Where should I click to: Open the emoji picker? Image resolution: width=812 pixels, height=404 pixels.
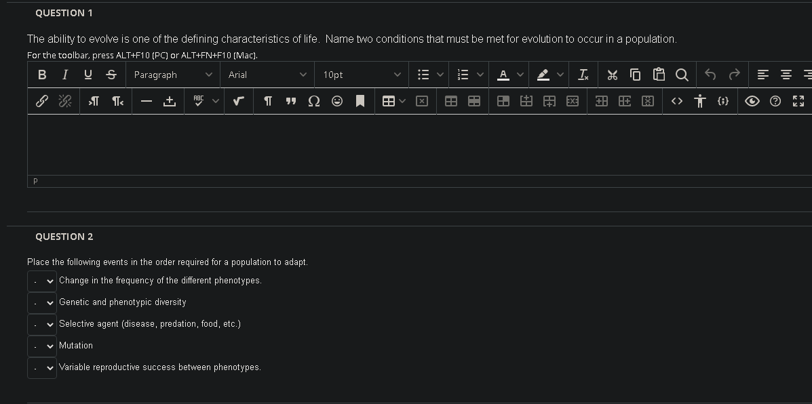tap(337, 102)
